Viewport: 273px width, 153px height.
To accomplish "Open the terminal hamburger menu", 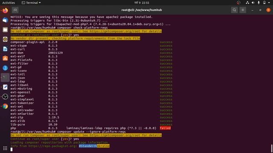I will (x=243, y=10).
